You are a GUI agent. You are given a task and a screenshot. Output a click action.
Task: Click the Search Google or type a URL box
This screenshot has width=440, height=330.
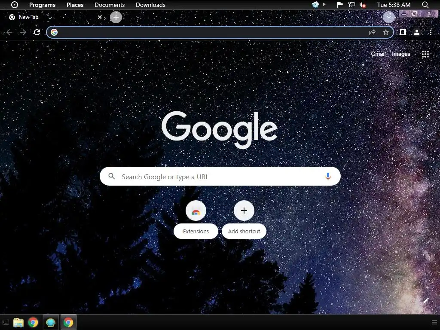(x=220, y=176)
